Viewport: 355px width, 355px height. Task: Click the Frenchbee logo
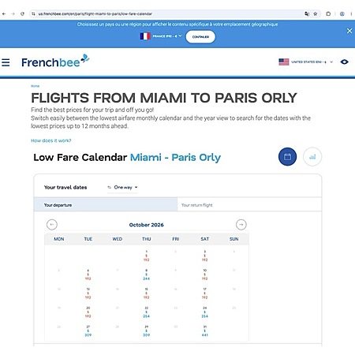55,61
